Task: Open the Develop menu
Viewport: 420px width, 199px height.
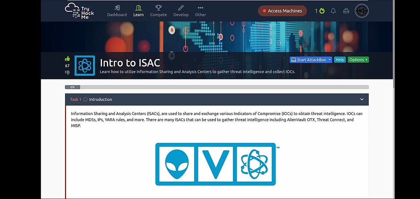Action: 181,11
